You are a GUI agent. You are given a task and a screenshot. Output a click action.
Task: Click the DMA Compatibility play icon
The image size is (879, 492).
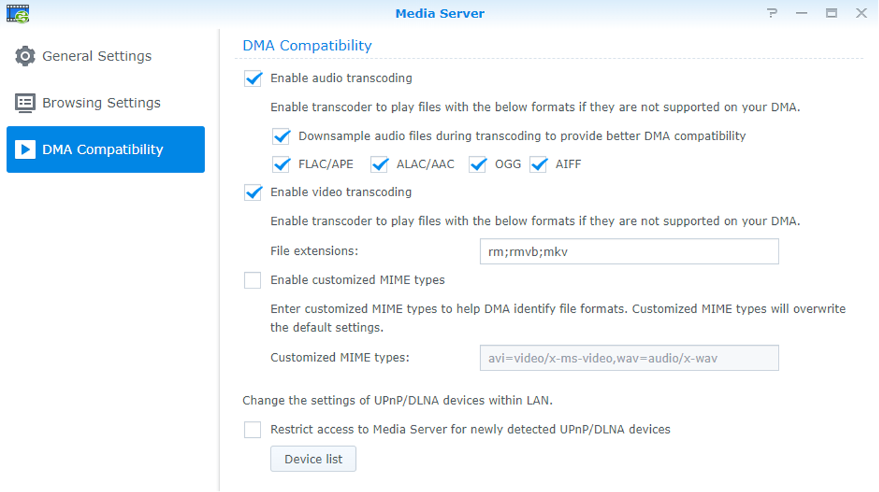coord(25,149)
